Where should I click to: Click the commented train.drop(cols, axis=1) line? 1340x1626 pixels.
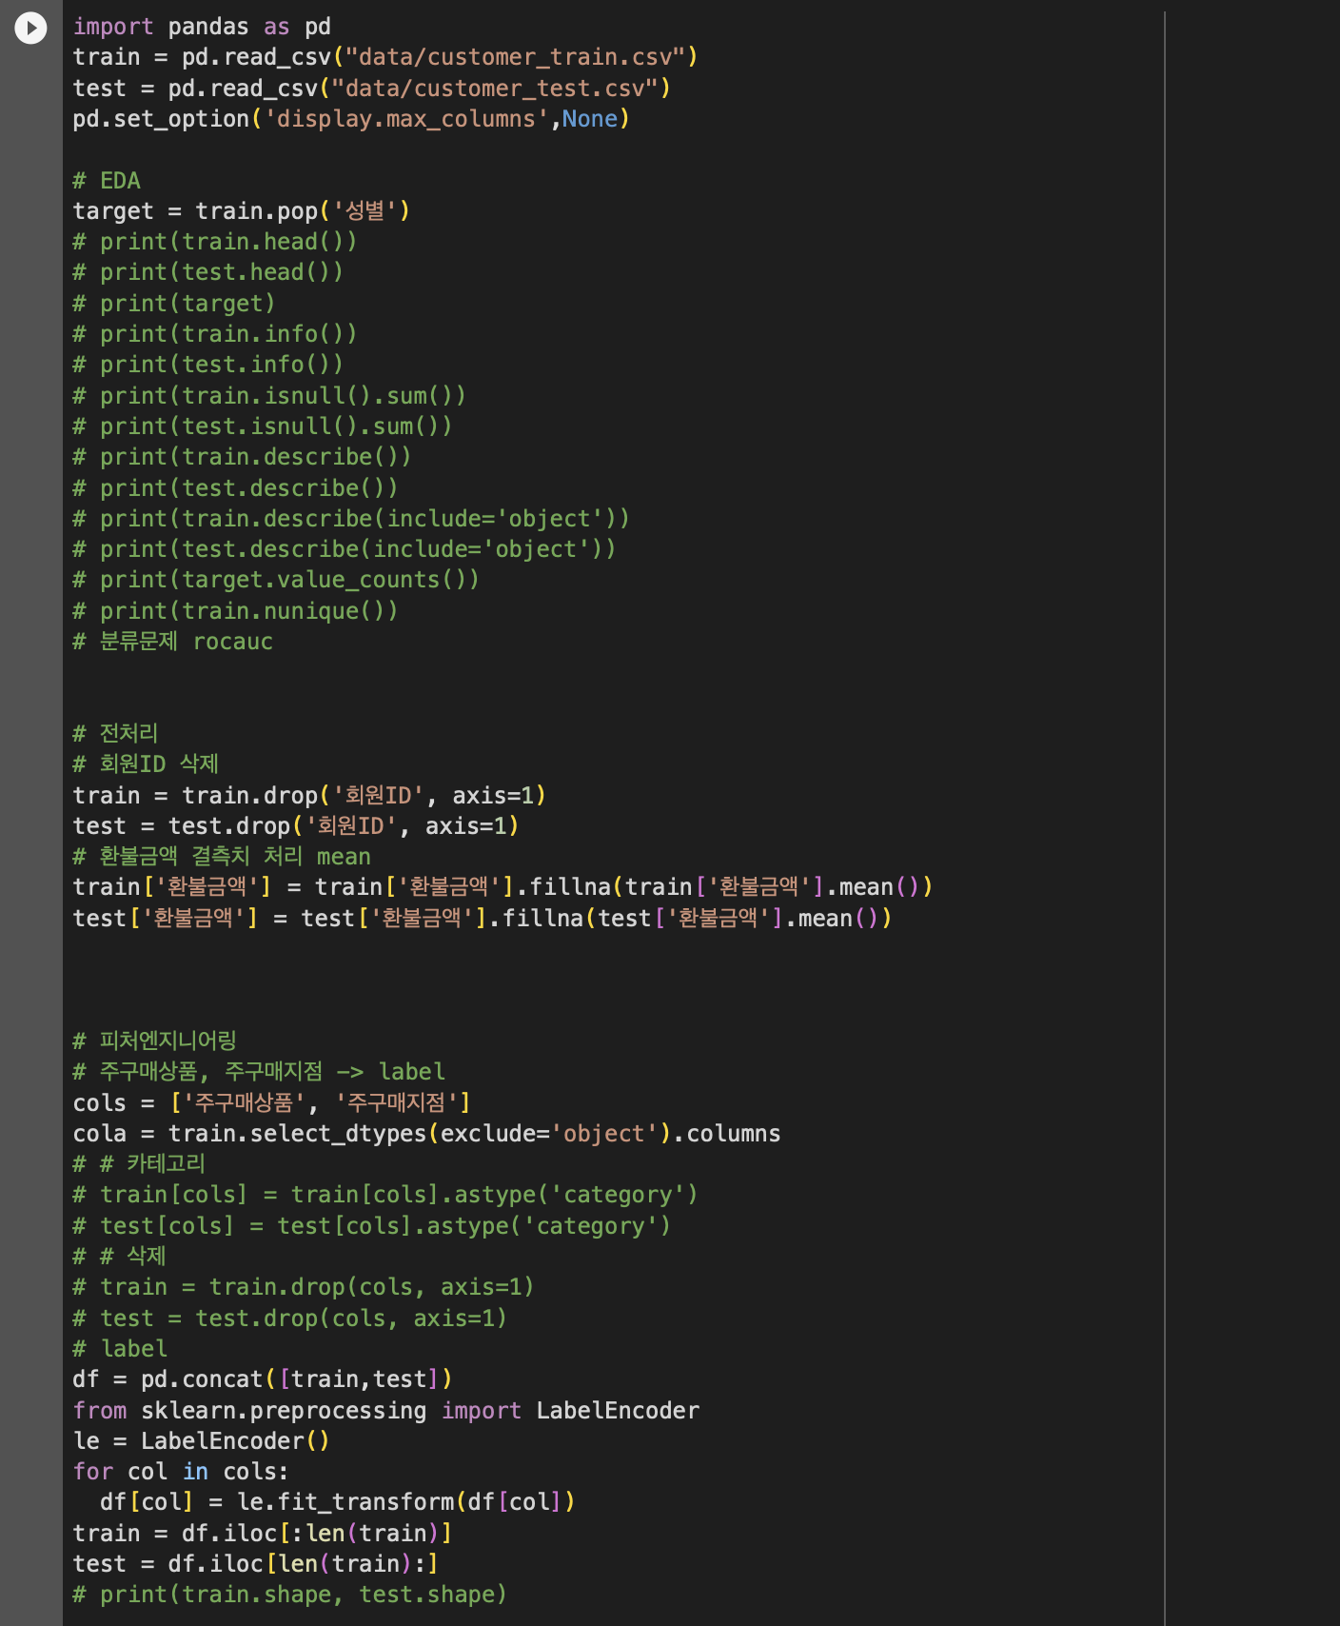pyautogui.click(x=304, y=1287)
